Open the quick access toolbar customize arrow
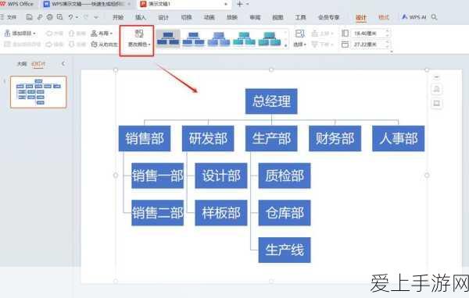 pyautogui.click(x=96, y=18)
